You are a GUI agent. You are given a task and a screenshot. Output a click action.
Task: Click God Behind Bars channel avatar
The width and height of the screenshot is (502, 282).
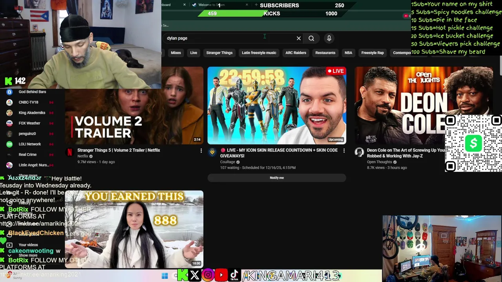[x=9, y=92]
